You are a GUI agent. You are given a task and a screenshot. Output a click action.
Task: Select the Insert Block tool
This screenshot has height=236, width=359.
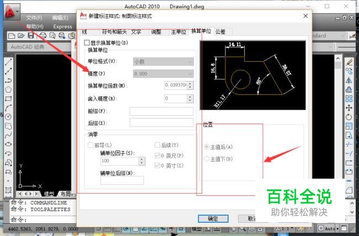coord(8,163)
